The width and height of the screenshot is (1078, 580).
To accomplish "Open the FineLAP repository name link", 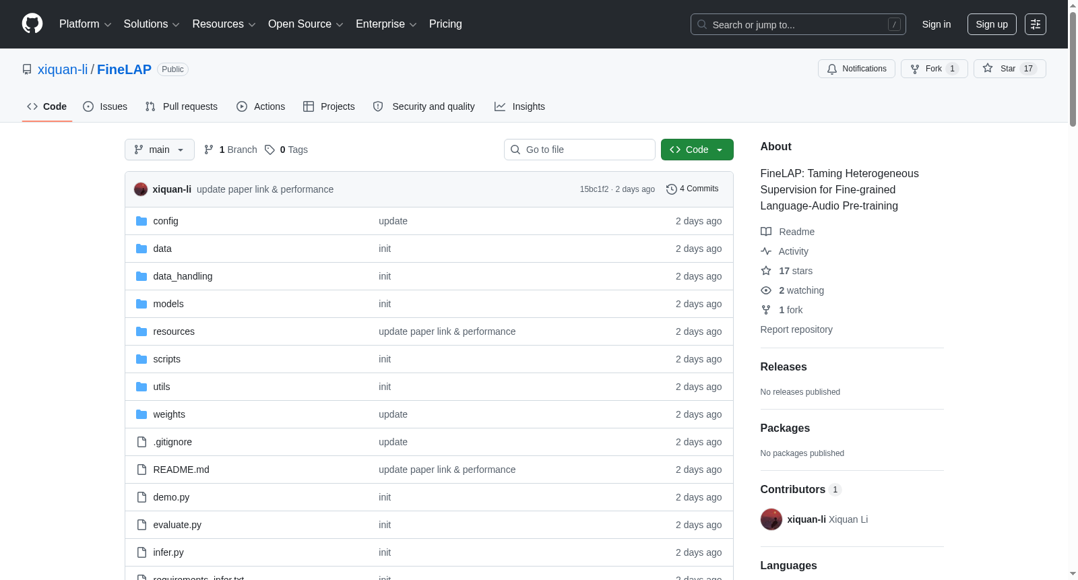I will [x=124, y=69].
